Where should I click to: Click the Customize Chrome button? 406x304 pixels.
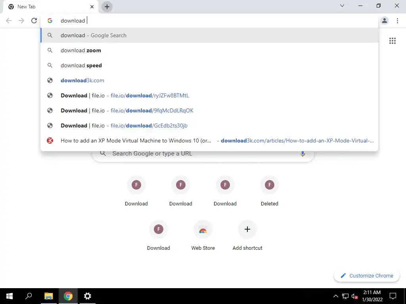tap(367, 275)
